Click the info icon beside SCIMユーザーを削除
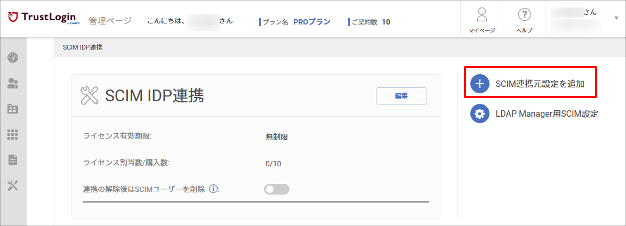Screen dimensions: 626x226 (213, 189)
